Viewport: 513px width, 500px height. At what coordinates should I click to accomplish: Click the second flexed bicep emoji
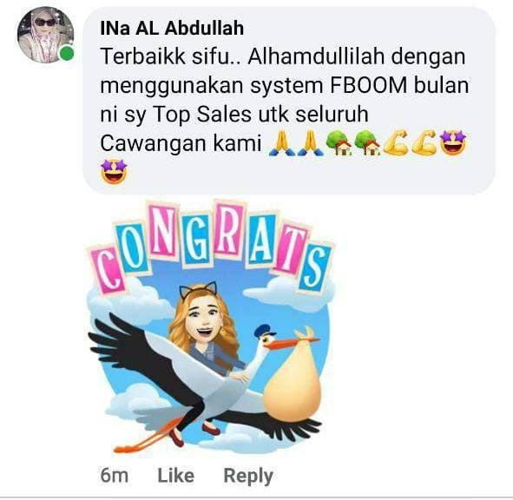pos(424,143)
